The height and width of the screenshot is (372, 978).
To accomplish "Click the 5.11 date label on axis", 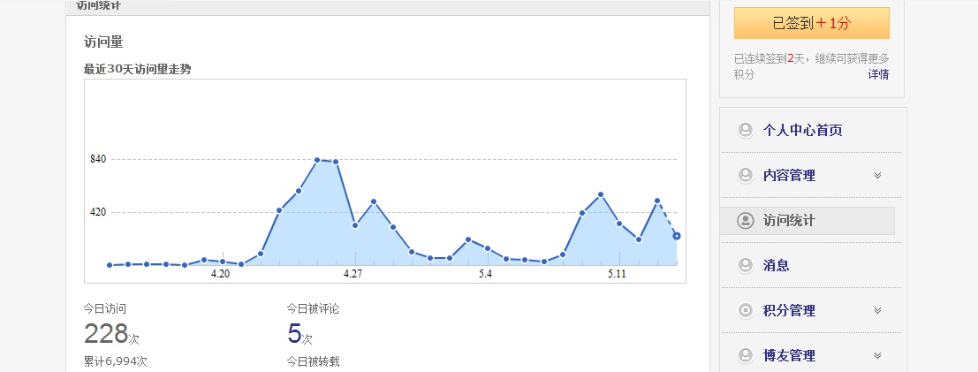I will click(x=617, y=275).
